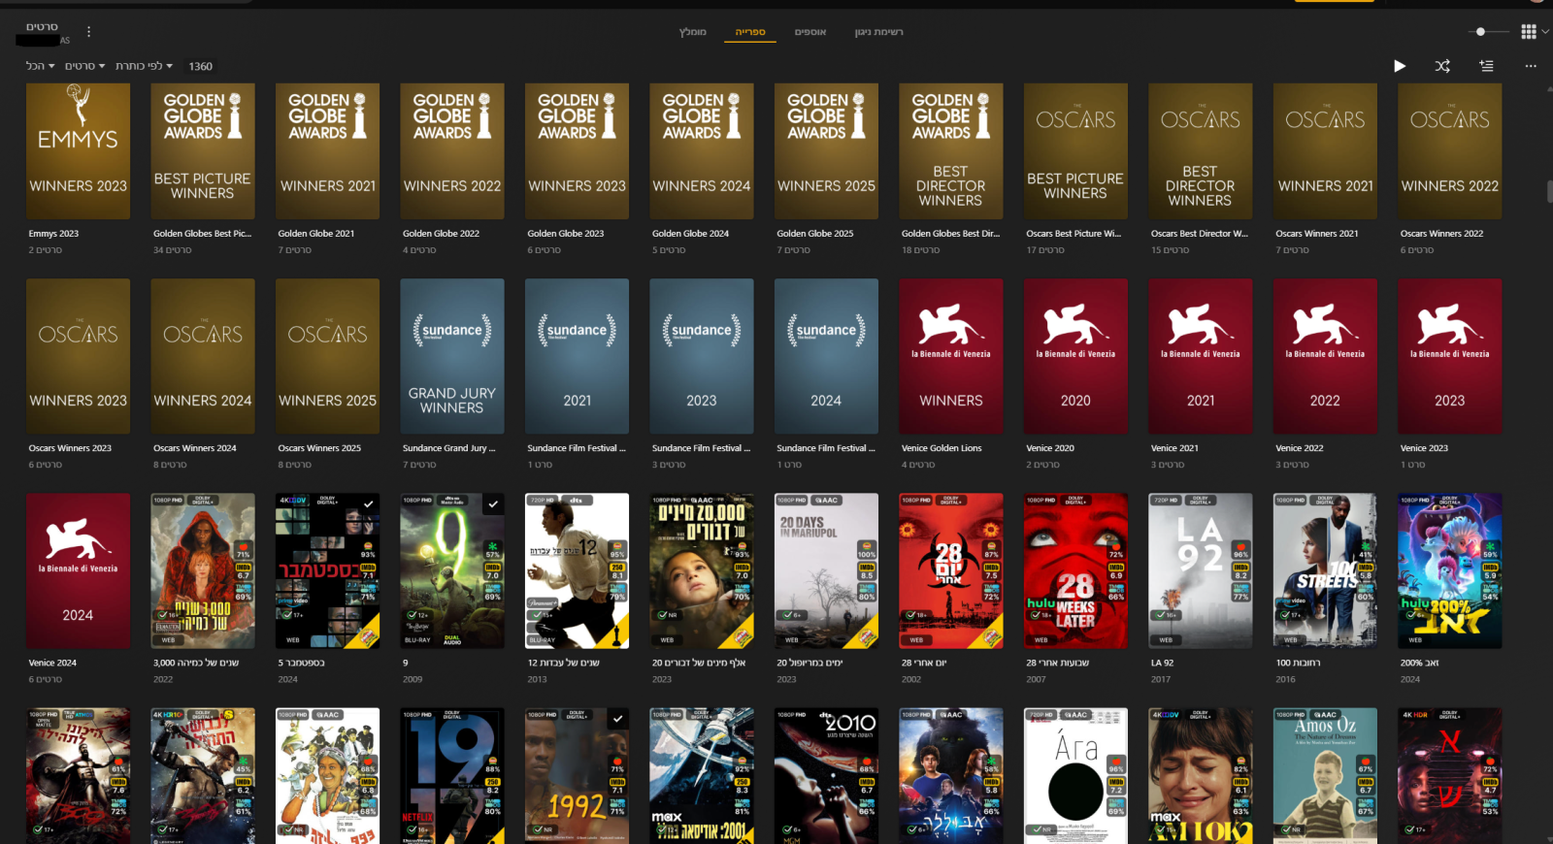Click the add to playlist icon
The width and height of the screenshot is (1553, 844).
point(1486,66)
